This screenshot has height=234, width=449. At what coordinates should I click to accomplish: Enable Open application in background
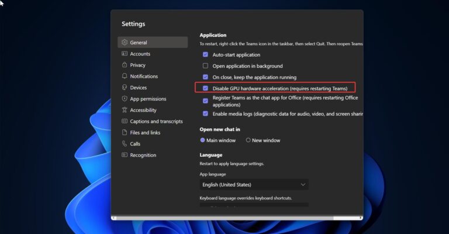click(205, 66)
